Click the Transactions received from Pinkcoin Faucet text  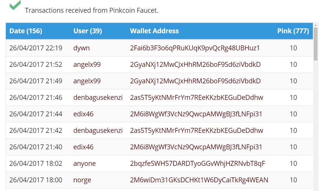pos(92,10)
